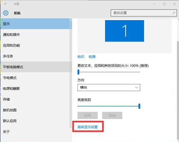179x142 pixels.
Task: Select 多任务 in the sidebar
Action: click(36, 56)
